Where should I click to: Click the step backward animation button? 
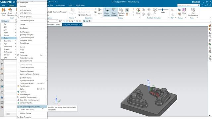(x=143, y=14)
